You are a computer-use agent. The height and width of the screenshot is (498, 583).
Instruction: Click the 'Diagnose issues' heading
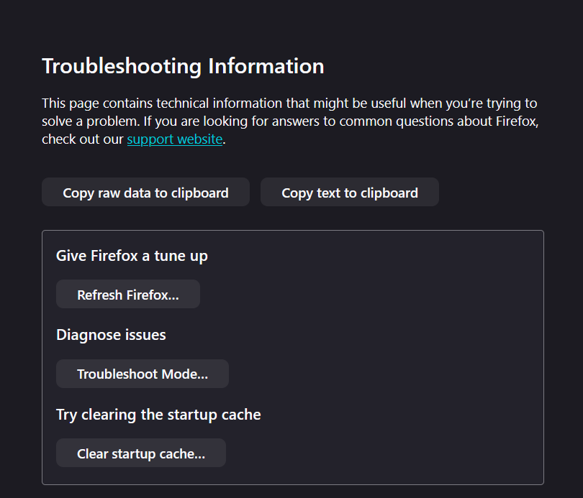111,335
